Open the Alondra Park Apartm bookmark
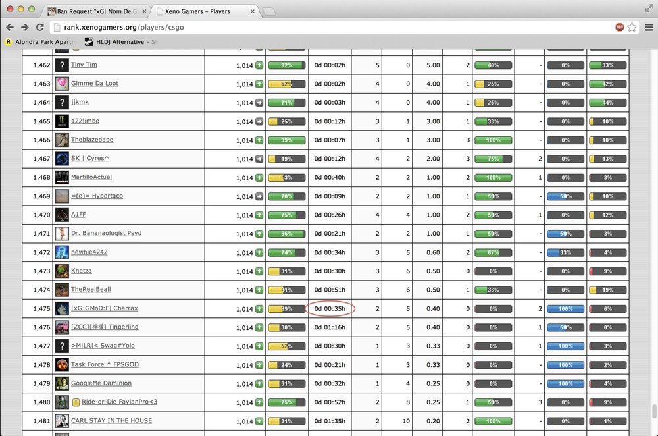 (x=41, y=41)
